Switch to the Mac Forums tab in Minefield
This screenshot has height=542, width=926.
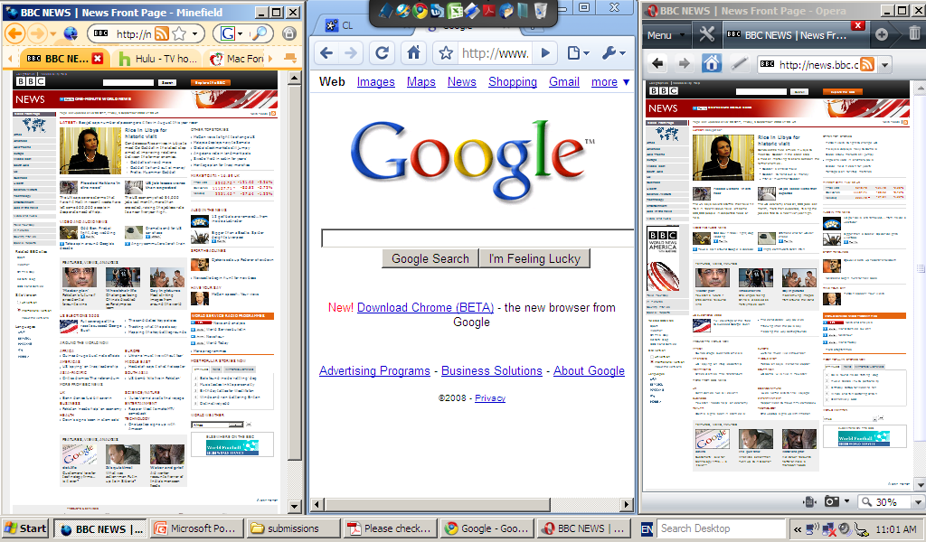point(237,59)
